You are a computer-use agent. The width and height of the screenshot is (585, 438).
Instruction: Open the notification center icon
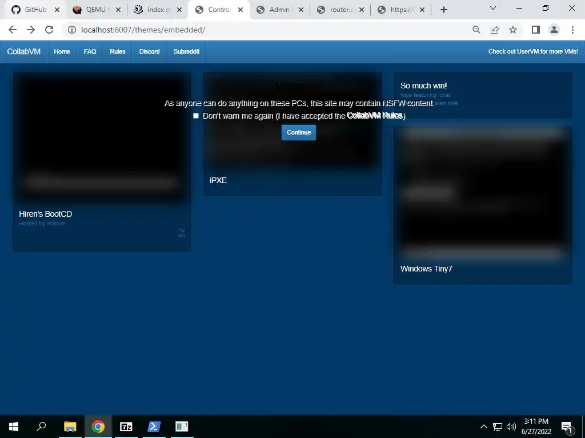point(567,427)
